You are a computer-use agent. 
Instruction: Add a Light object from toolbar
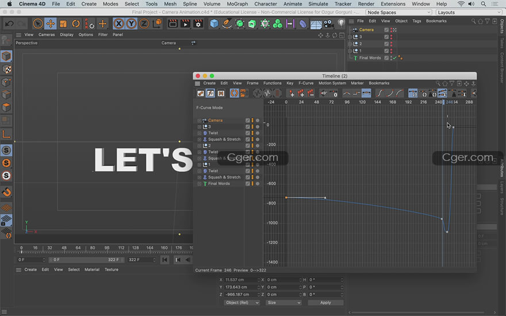341,23
